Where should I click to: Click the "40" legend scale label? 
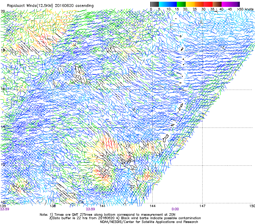click(x=221, y=9)
